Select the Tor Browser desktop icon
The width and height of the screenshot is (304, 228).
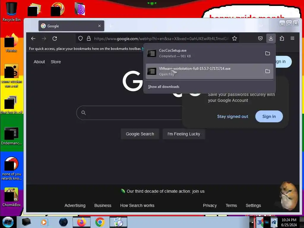coord(80,9)
